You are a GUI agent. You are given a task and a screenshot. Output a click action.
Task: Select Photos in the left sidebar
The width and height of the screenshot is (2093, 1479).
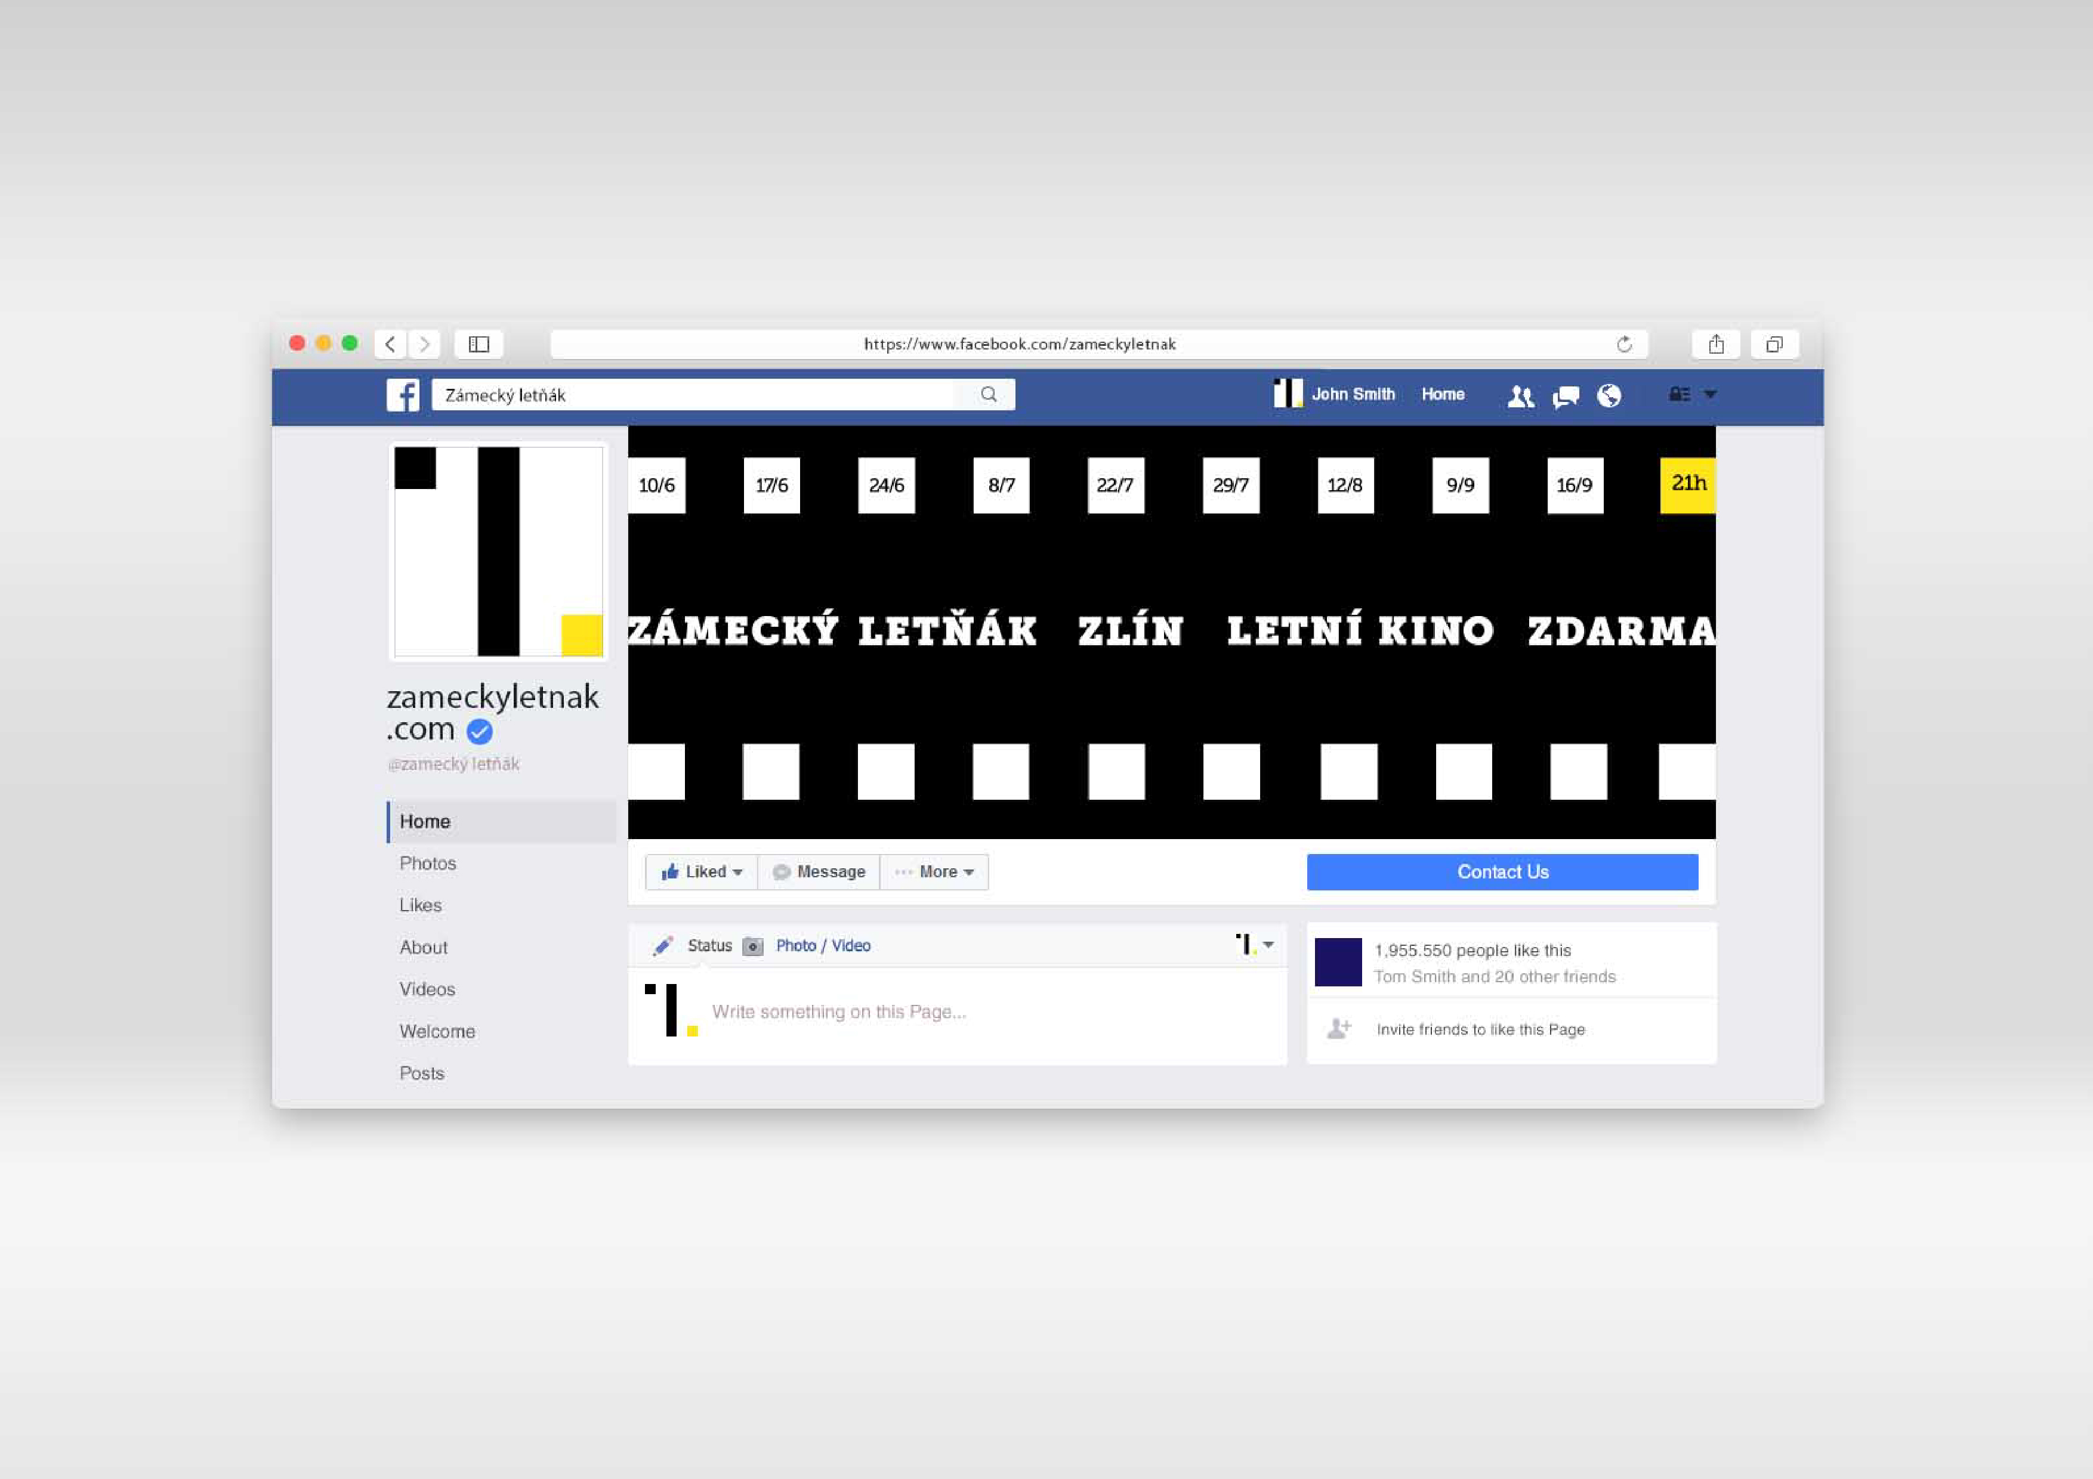pos(428,863)
